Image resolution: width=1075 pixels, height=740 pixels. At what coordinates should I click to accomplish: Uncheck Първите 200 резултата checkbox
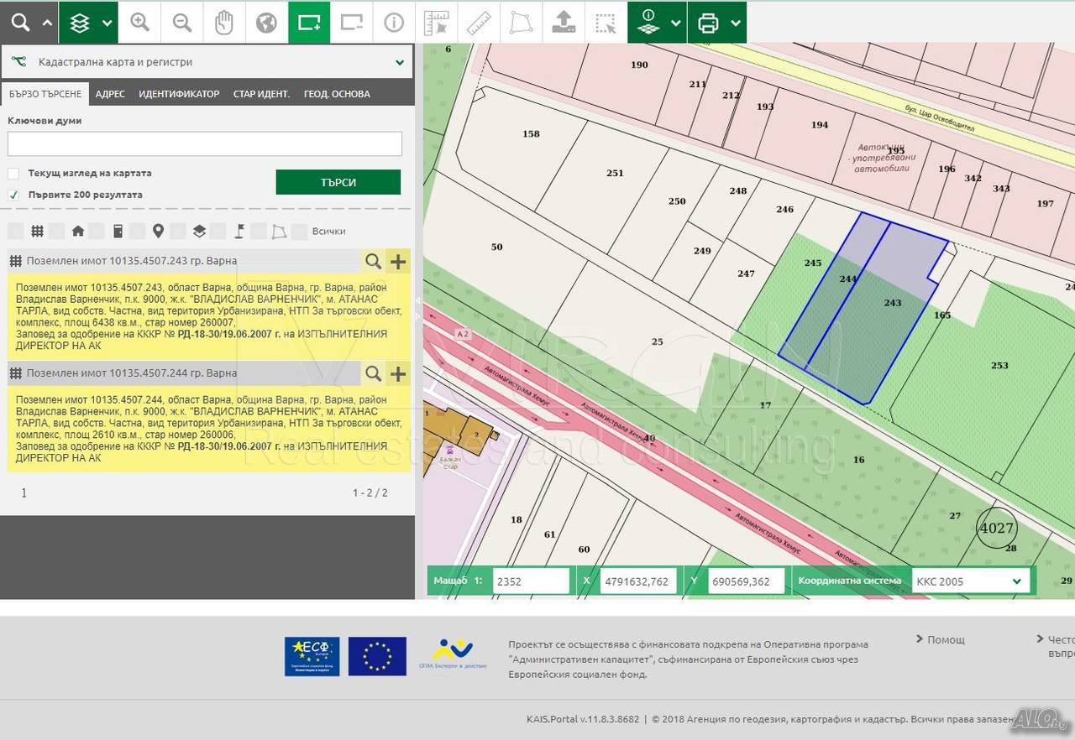coord(13,195)
